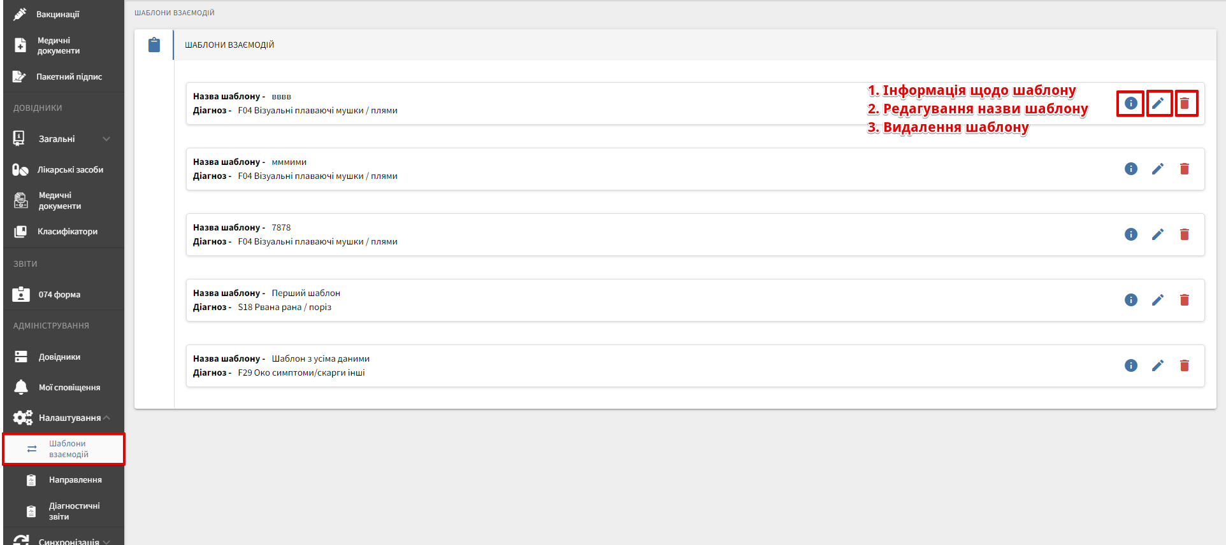Delete the "7878" template
1226x545 pixels.
(1185, 234)
